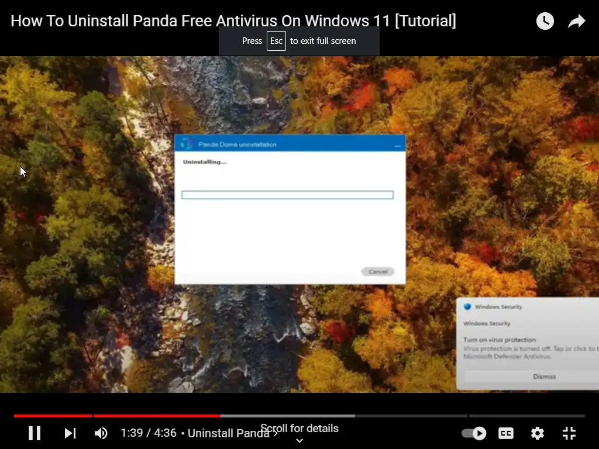The height and width of the screenshot is (449, 599).
Task: Exit full screen mode
Action: (569, 433)
